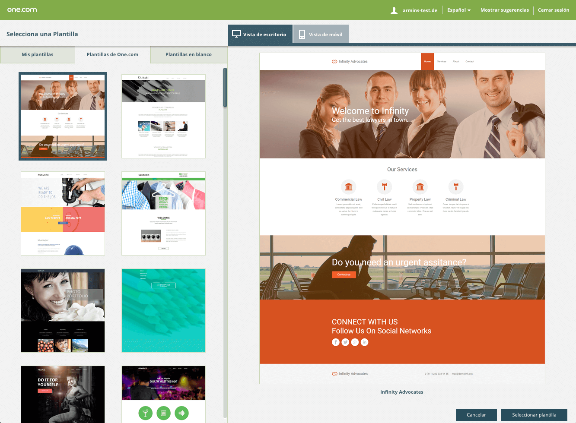Click Mostrar sugerencias link

[505, 10]
